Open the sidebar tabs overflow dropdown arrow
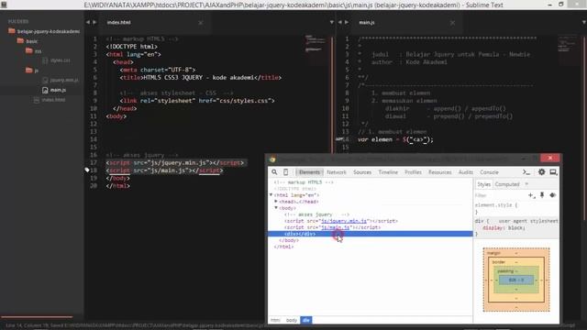The image size is (587, 330). tap(526, 184)
